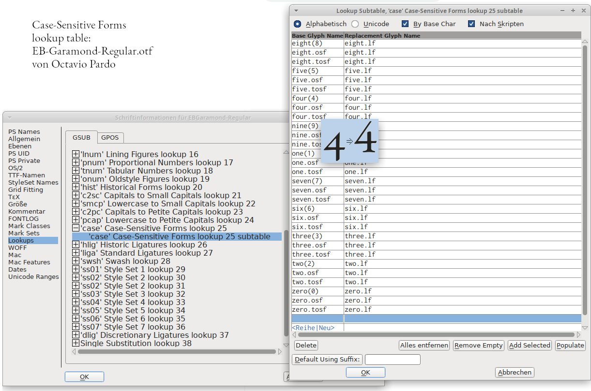Open Unicode Ranges section in sidebar
Screen dimensions: 591x391
[33, 276]
